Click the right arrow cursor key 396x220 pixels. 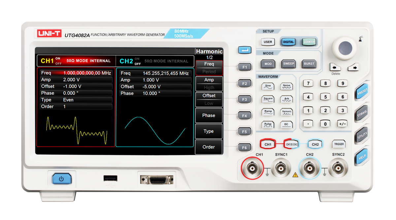[x=353, y=67]
